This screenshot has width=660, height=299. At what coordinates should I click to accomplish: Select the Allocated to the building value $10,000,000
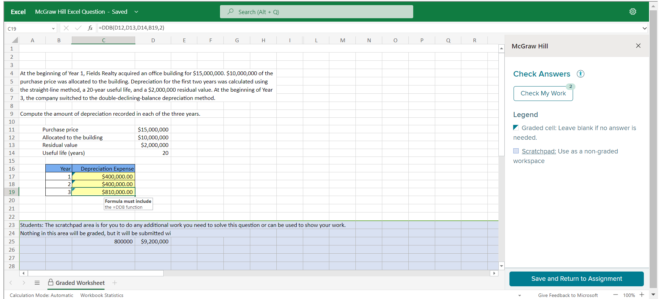[x=153, y=137]
